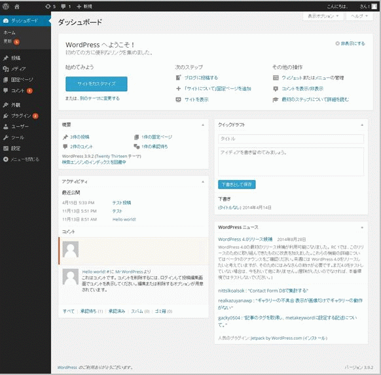
Task: Open the ツール menu label
Action: tap(18, 137)
